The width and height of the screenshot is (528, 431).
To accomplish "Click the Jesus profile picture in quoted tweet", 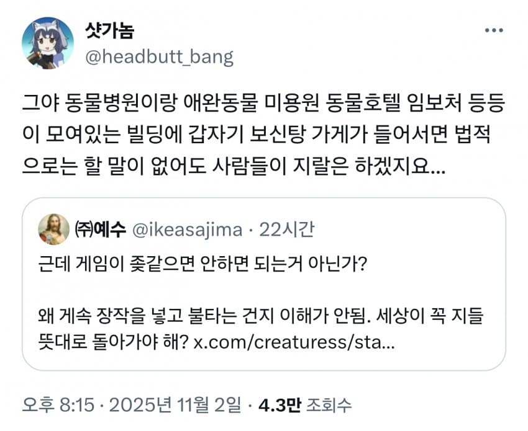I will pos(54,229).
